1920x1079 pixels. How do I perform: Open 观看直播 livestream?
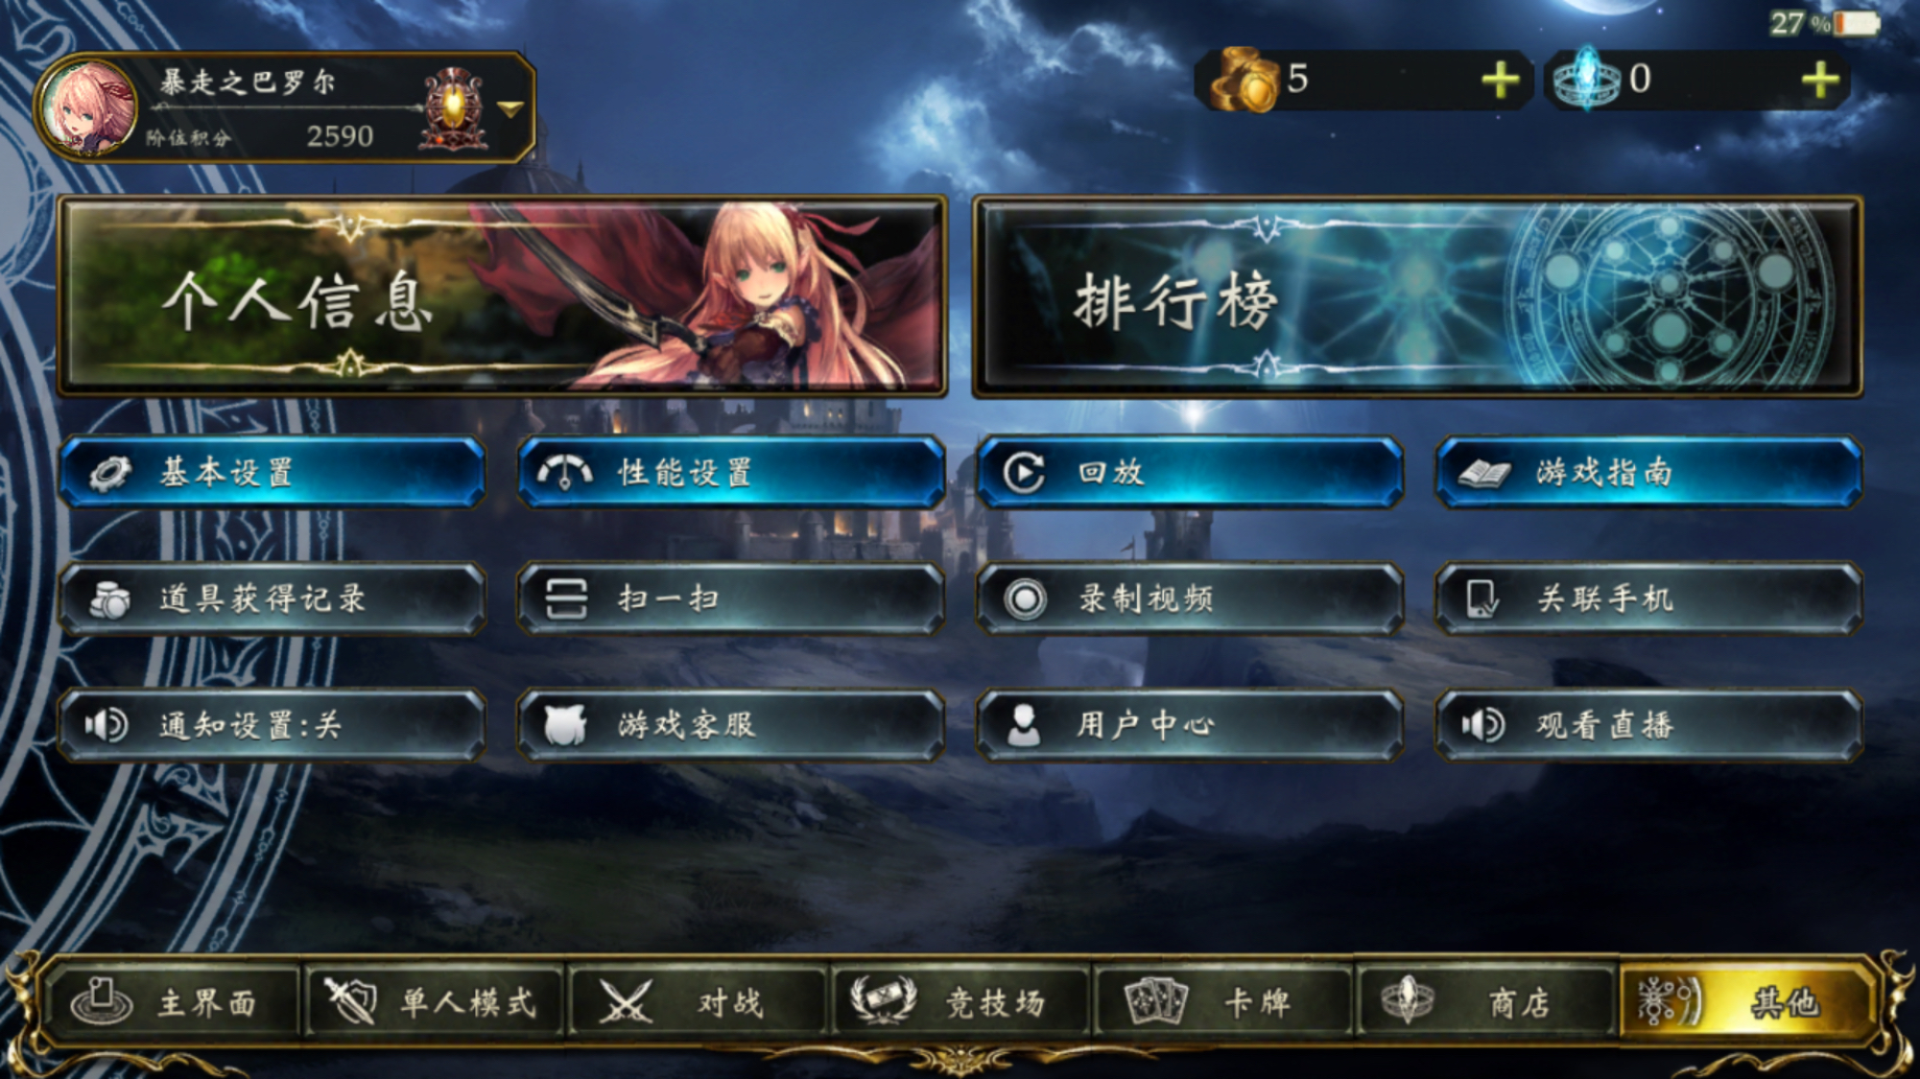point(1648,725)
